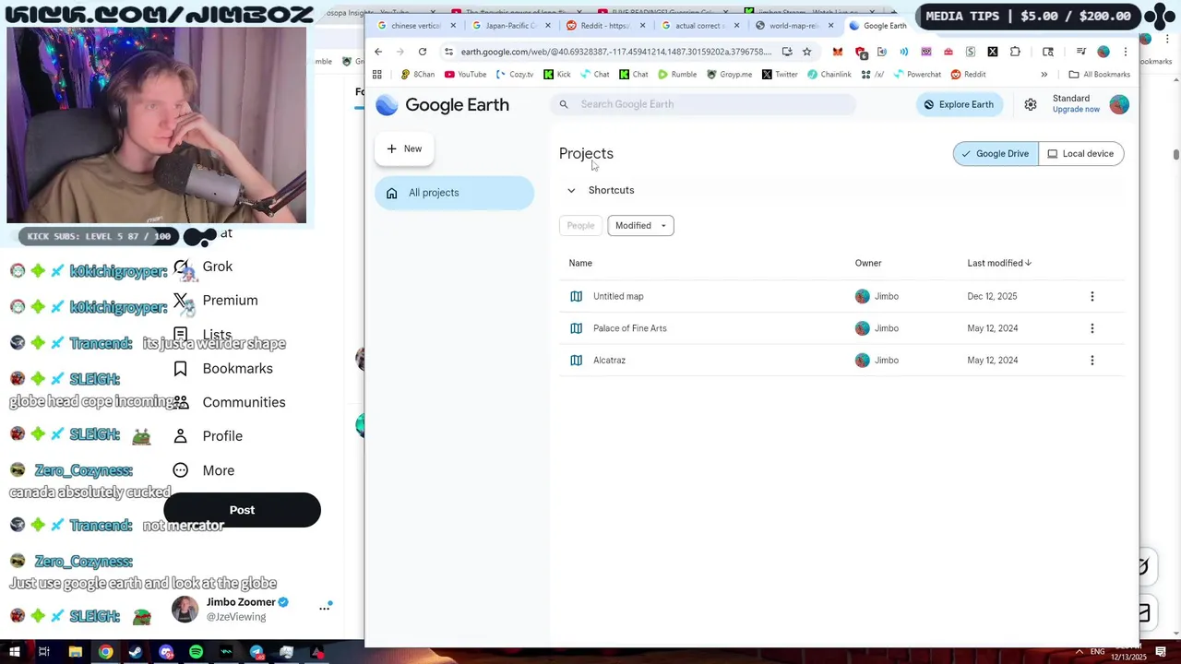This screenshot has height=664, width=1181.
Task: Open the Powerchat bookmark
Action: point(917,75)
